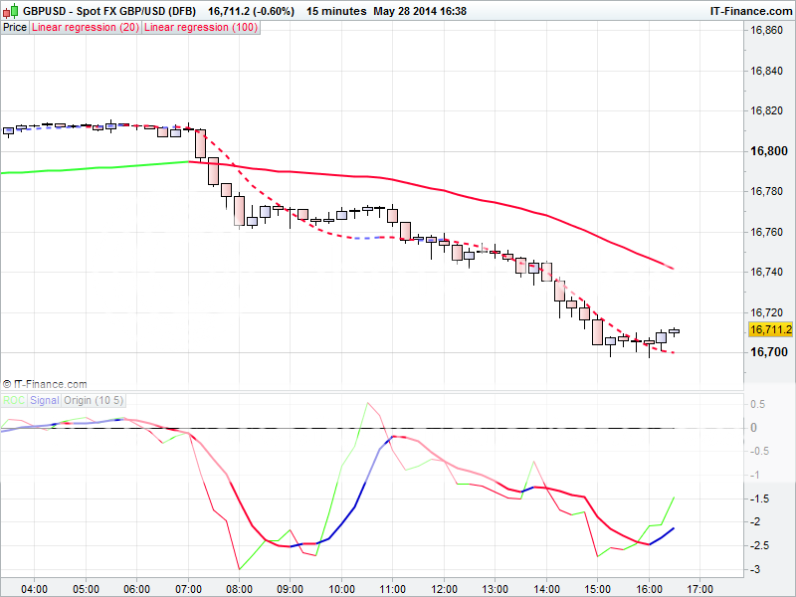Click the 06:00 time axis label
This screenshot has width=796, height=597.
tap(136, 589)
